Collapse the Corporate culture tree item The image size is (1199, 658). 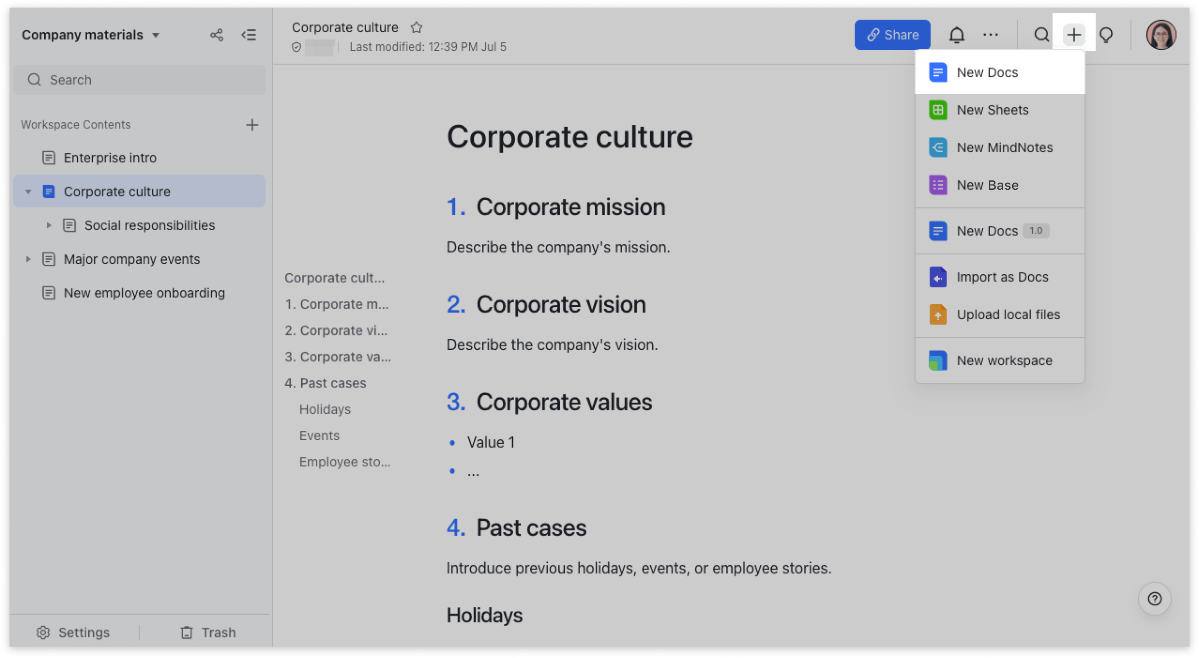pyautogui.click(x=28, y=192)
